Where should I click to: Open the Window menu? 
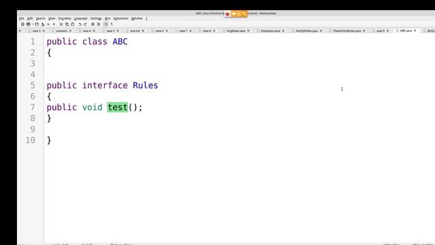tap(137, 18)
